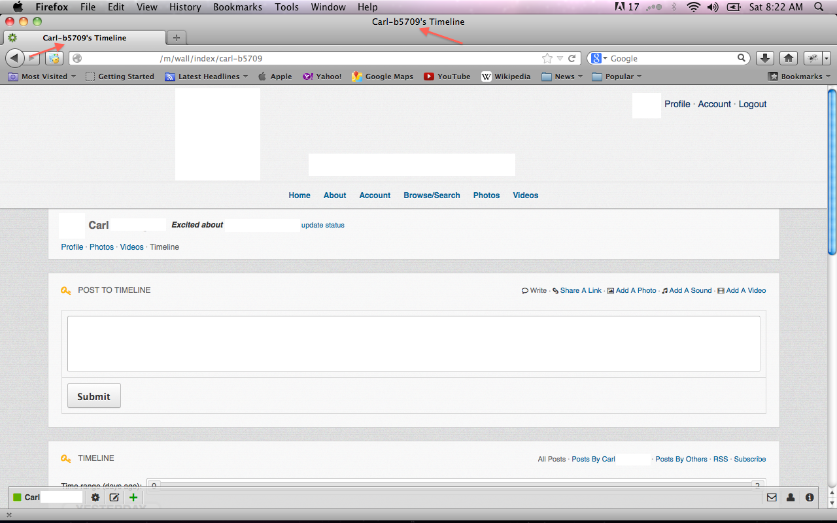The image size is (837, 523).
Task: Bookmark this page with the star icon
Action: (x=547, y=58)
